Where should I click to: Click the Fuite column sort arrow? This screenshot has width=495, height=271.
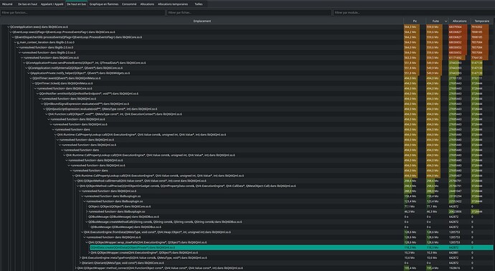445,21
